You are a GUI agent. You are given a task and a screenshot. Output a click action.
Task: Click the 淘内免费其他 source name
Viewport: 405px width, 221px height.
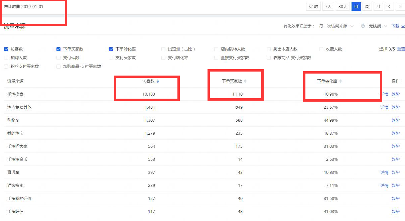(x=19, y=107)
